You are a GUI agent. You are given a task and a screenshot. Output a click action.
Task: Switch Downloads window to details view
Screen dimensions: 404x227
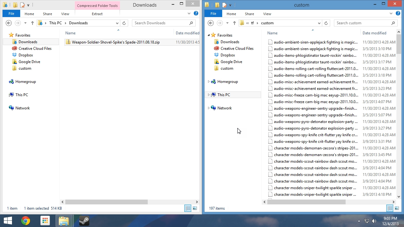(188, 208)
